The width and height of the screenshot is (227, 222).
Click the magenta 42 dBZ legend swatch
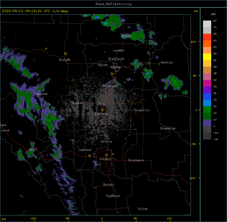pyautogui.click(x=207, y=83)
